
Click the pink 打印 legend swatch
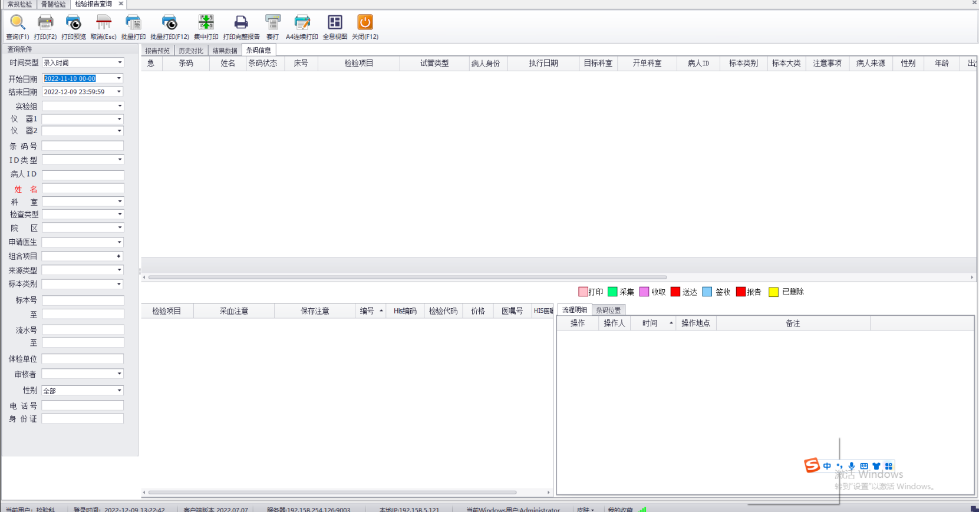tap(583, 292)
